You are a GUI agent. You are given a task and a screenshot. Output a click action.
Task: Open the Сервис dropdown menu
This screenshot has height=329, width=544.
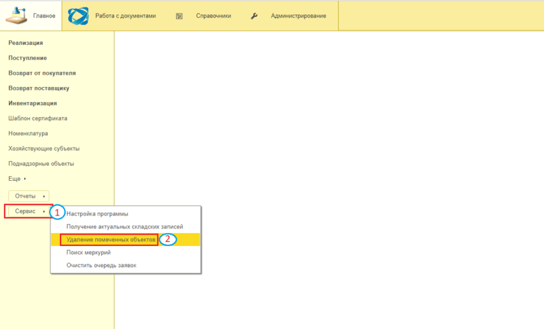31,212
